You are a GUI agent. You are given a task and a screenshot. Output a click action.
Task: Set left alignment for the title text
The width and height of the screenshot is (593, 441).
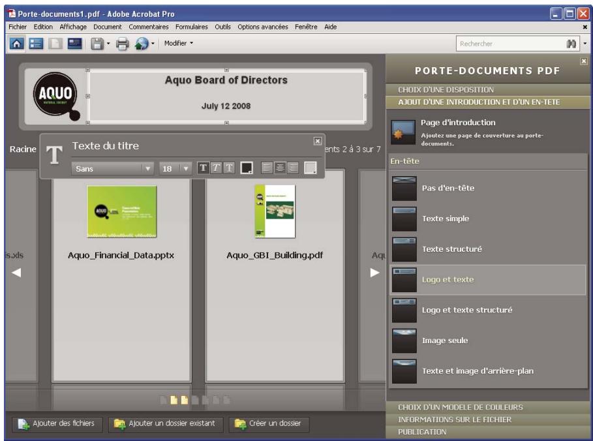267,167
